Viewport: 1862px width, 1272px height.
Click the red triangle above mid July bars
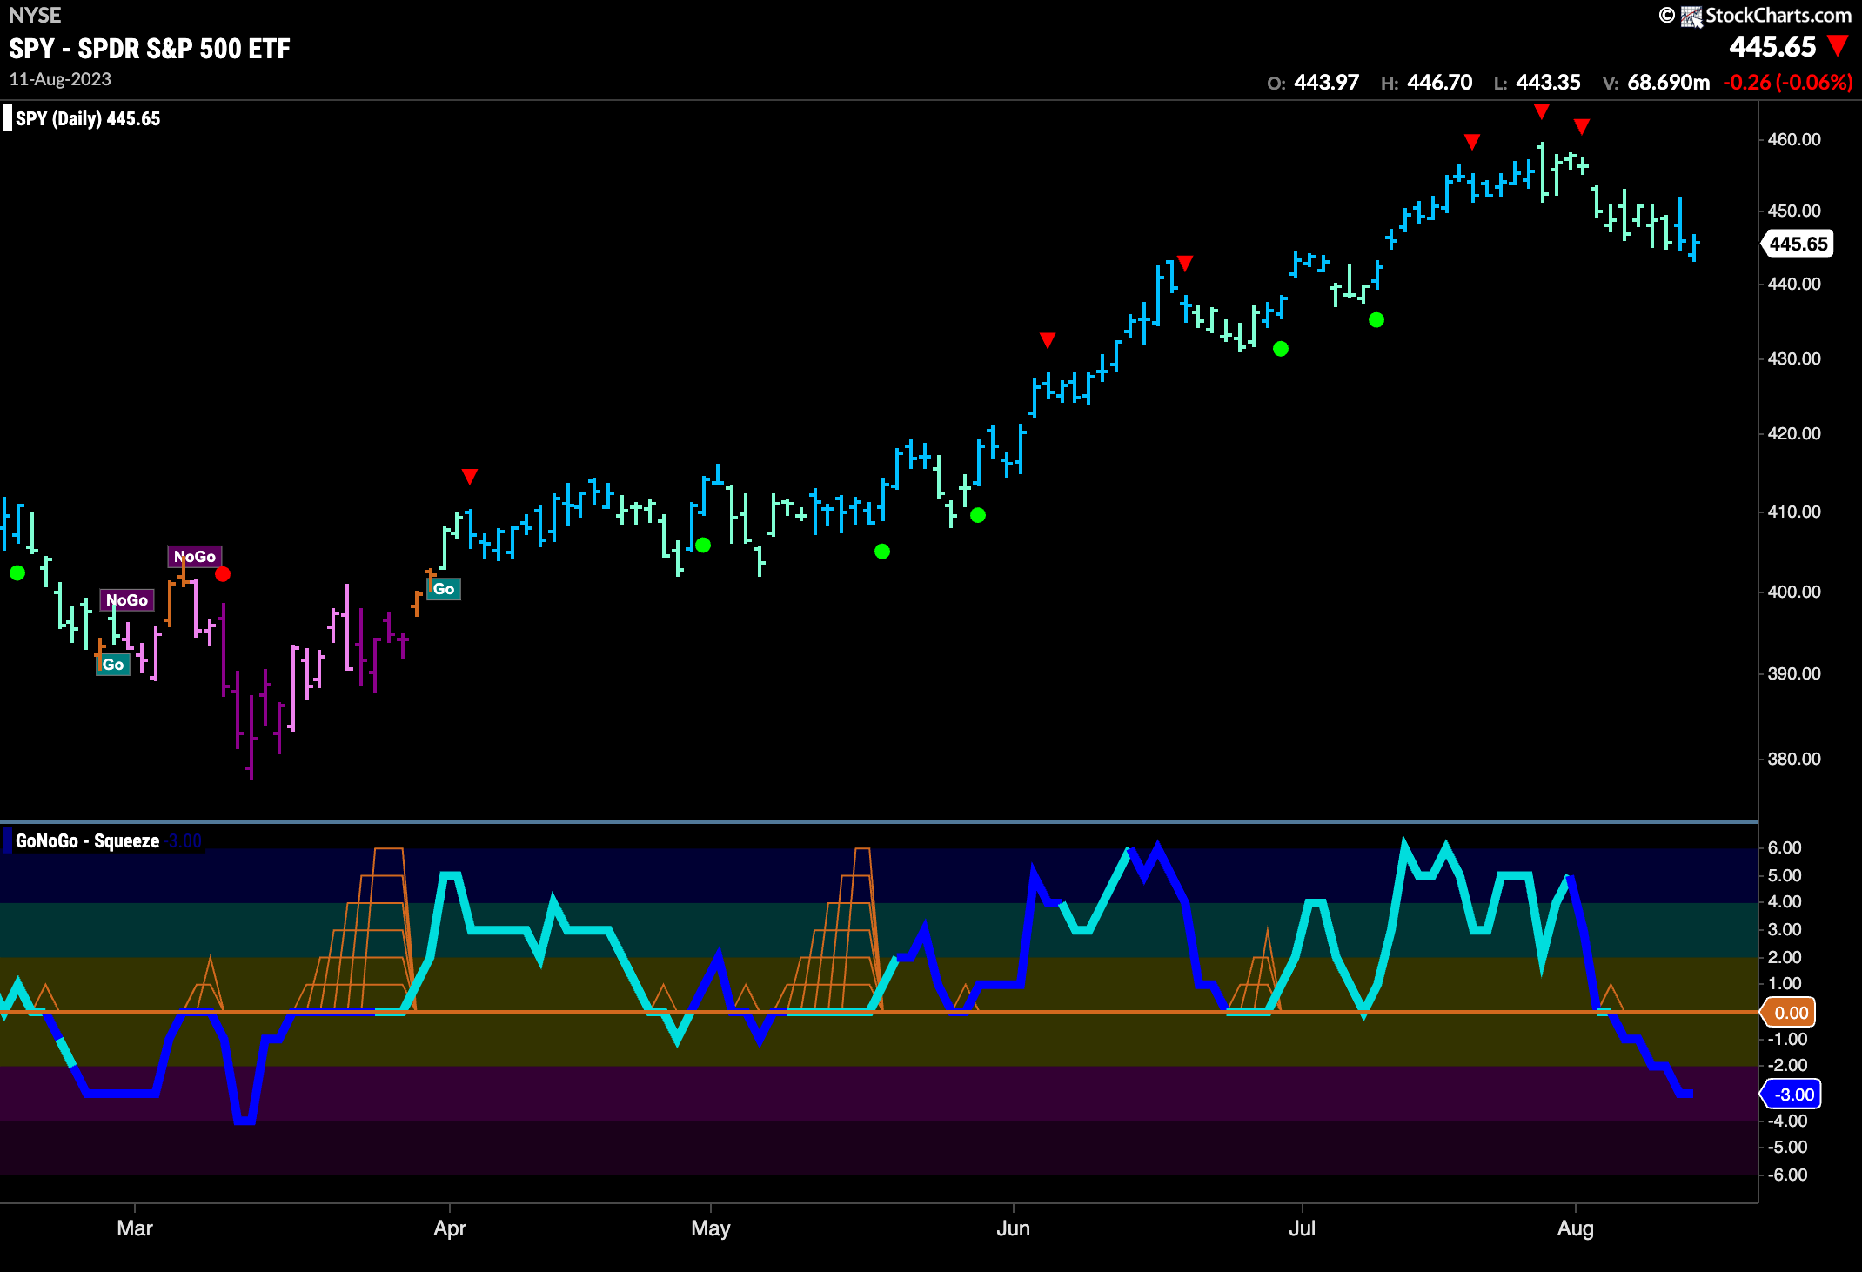click(1472, 141)
